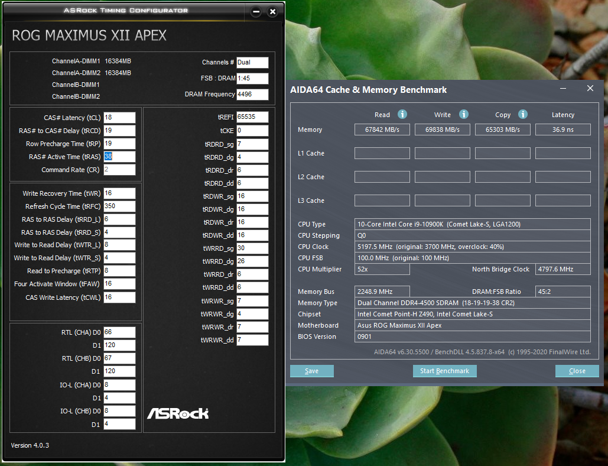Click the tRDRD_sg value field

pos(252,144)
